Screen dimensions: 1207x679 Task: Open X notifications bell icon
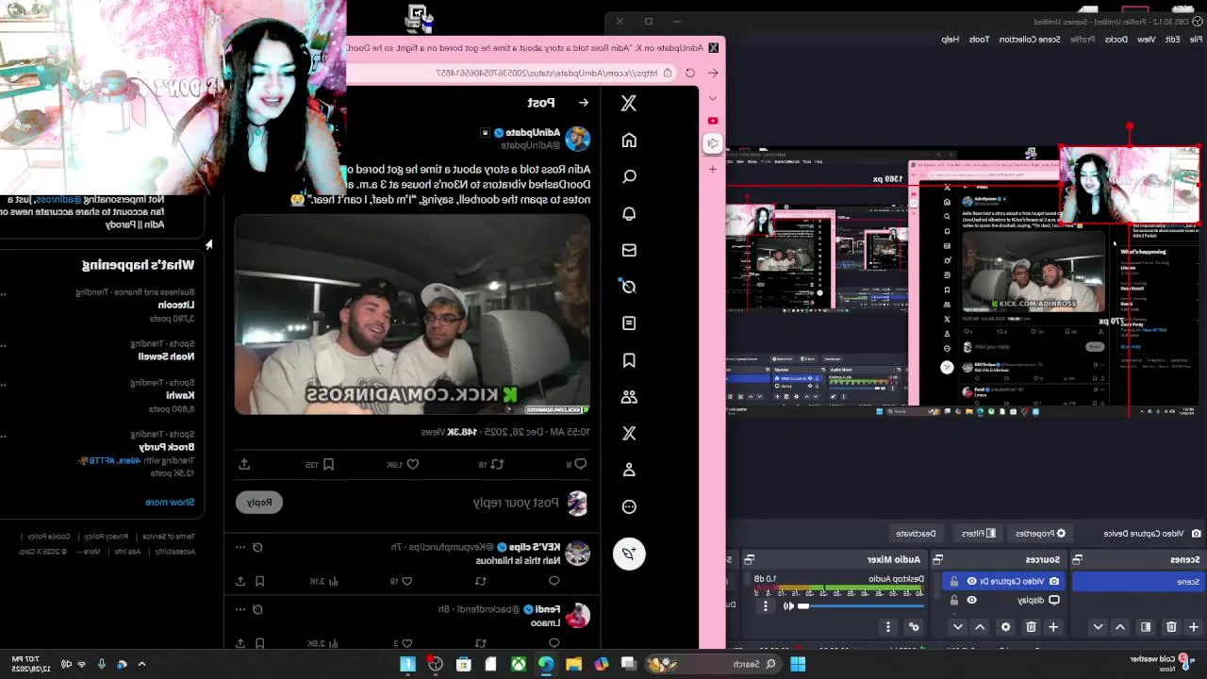coord(629,213)
